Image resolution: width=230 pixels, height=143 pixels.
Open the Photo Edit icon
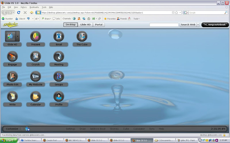pyautogui.click(x=12, y=77)
